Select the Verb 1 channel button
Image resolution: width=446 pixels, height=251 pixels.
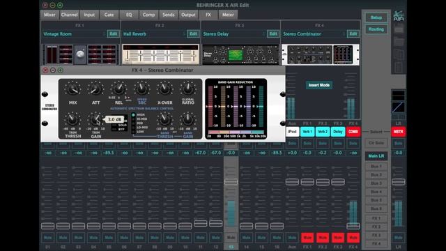[307, 132]
